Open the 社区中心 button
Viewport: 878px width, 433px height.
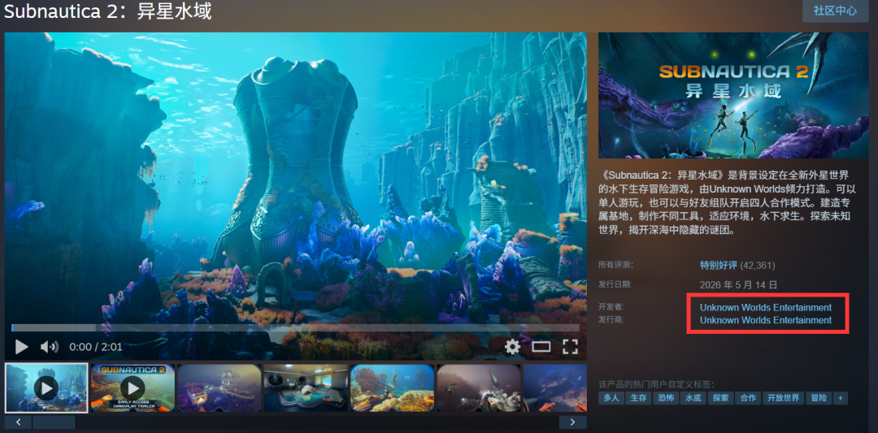835,11
